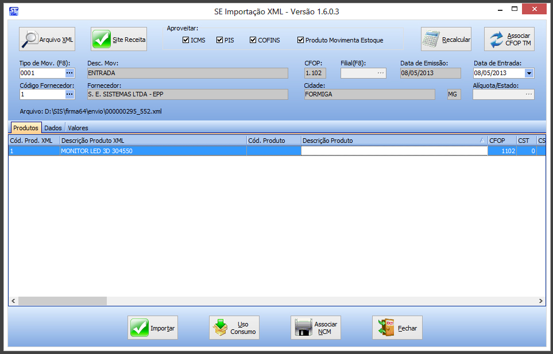
Task: Switch to the Dados tab
Action: click(x=53, y=128)
